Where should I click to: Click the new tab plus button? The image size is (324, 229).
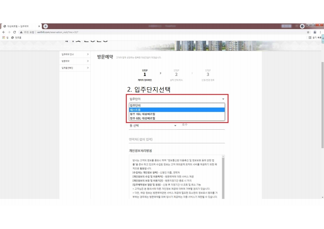tap(45, 26)
